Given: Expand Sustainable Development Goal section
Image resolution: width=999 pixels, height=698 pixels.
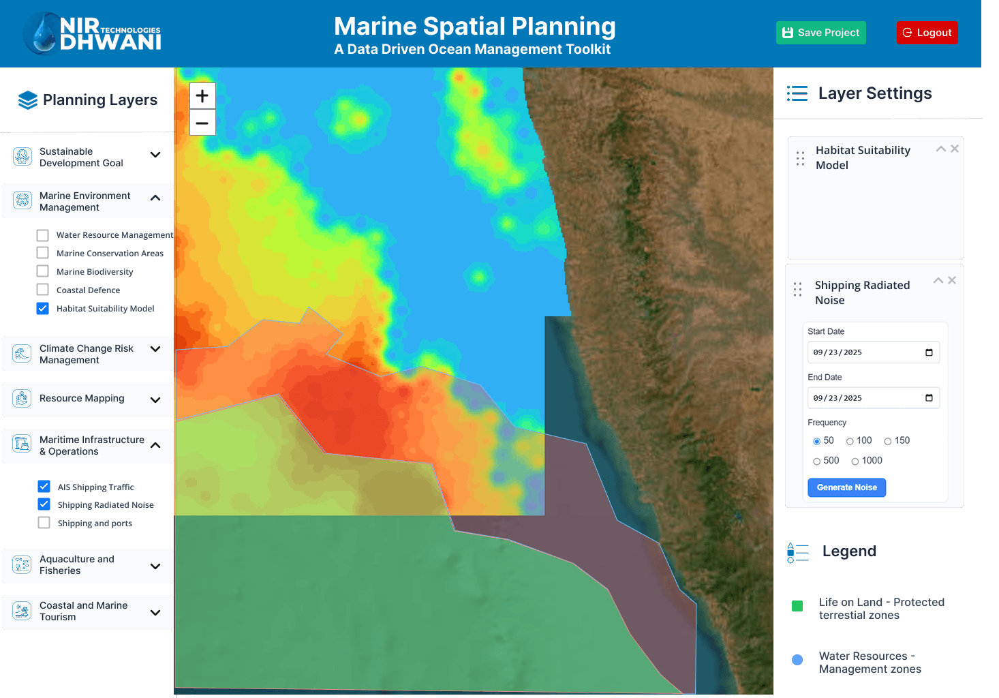Looking at the screenshot, I should coord(155,155).
